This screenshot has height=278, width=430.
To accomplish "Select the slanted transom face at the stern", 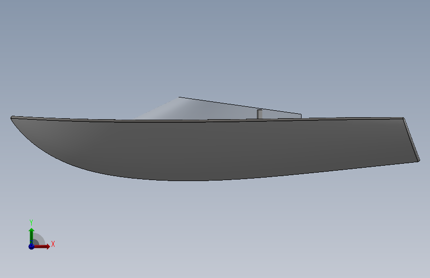I will (x=412, y=139).
